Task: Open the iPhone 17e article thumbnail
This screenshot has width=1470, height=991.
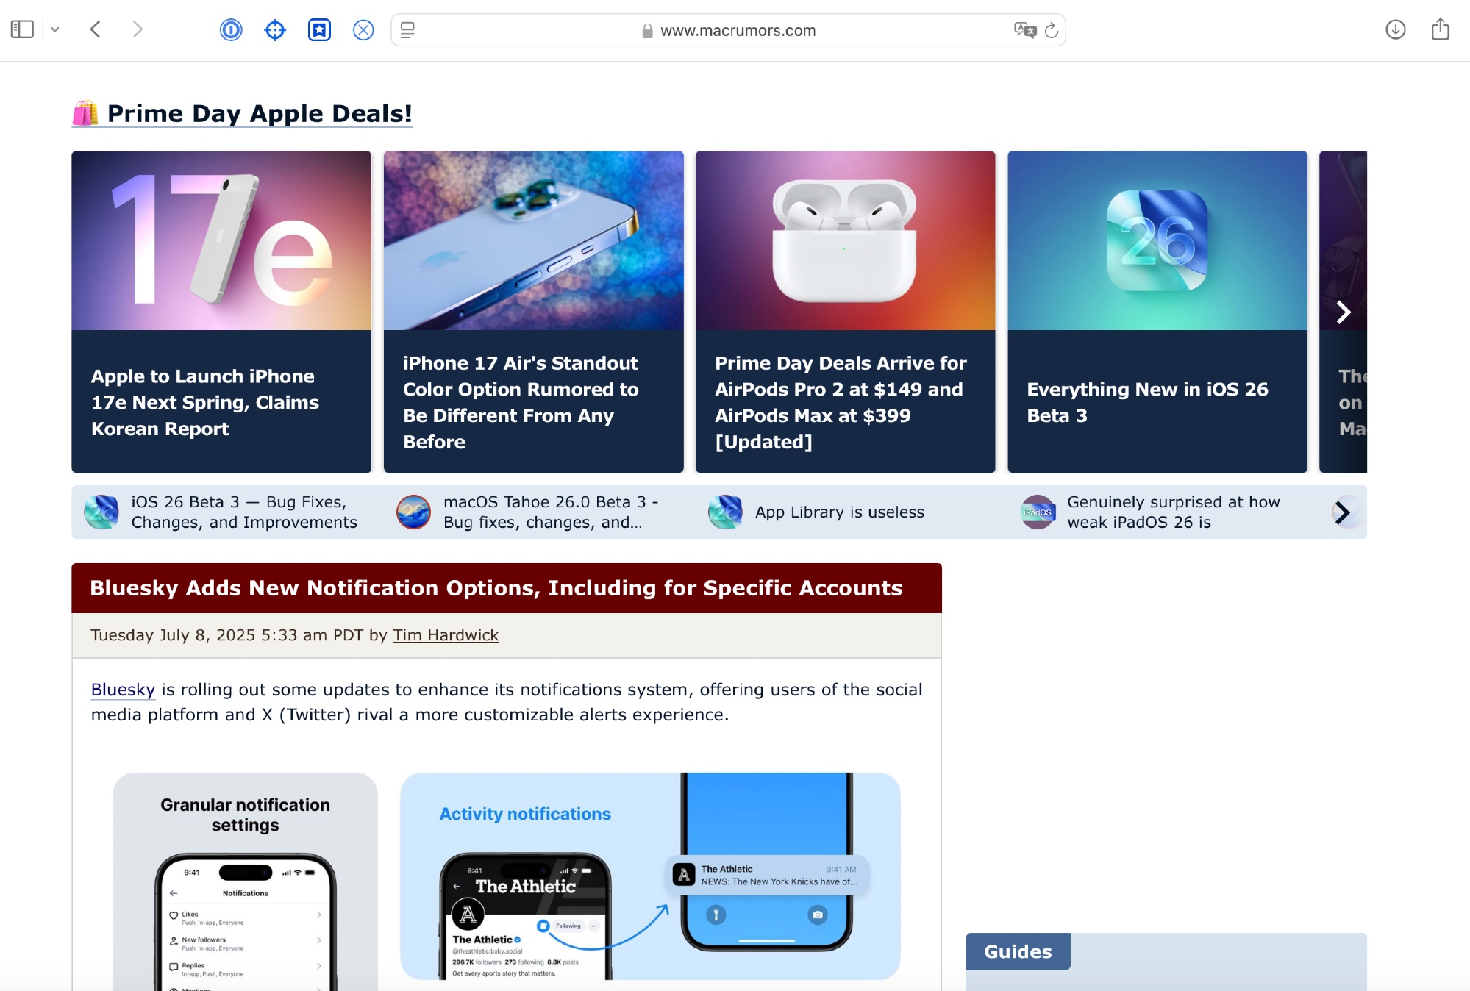Action: pyautogui.click(x=221, y=240)
